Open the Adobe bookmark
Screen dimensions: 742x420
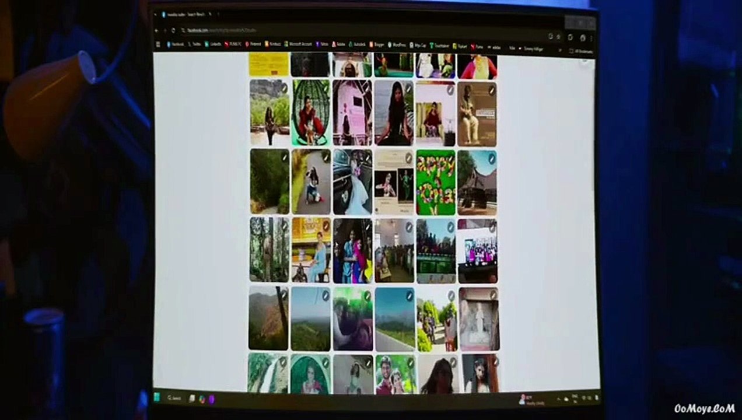(x=340, y=44)
